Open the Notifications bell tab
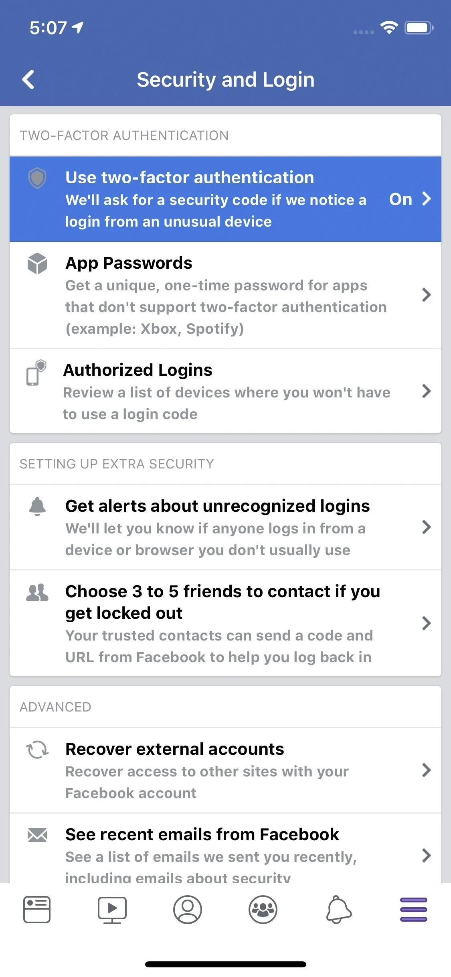Screen dimensions: 451x977 (339, 910)
